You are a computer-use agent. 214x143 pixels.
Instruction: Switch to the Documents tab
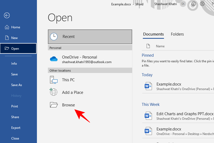click(x=153, y=34)
